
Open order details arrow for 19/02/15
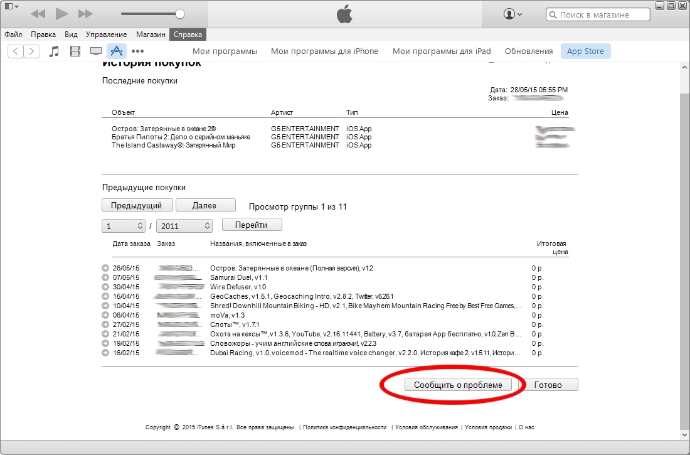105,343
